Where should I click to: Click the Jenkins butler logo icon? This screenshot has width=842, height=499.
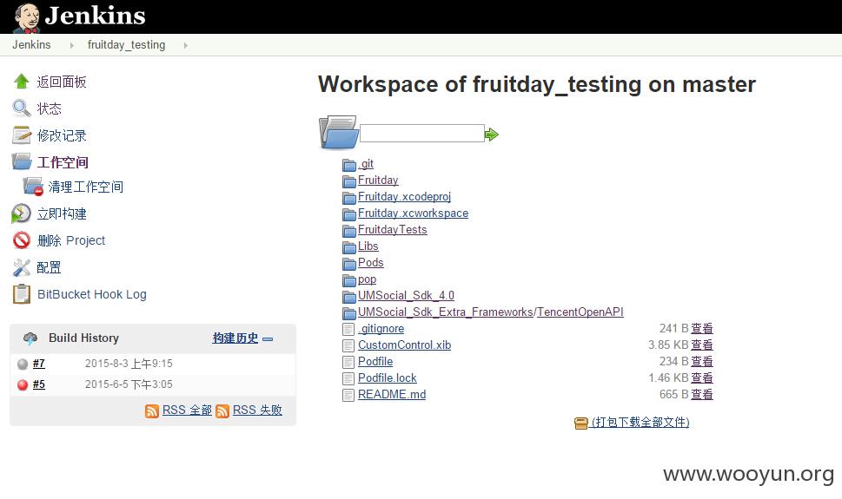(27, 17)
